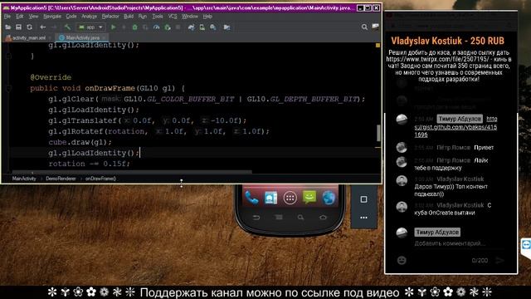Start debugging with the green bug icon

click(x=134, y=27)
